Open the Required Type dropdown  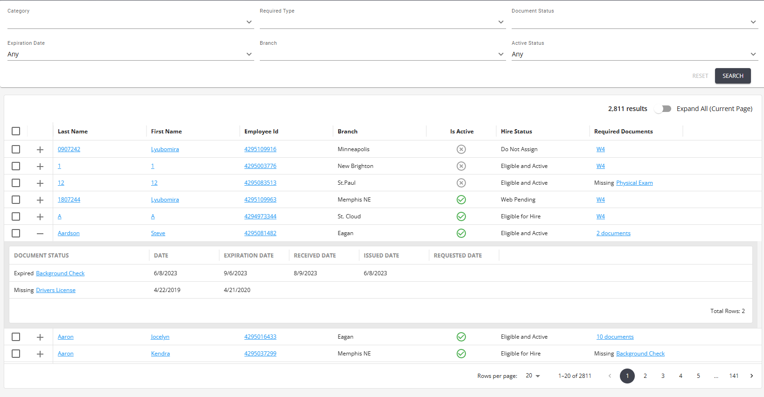pos(382,22)
